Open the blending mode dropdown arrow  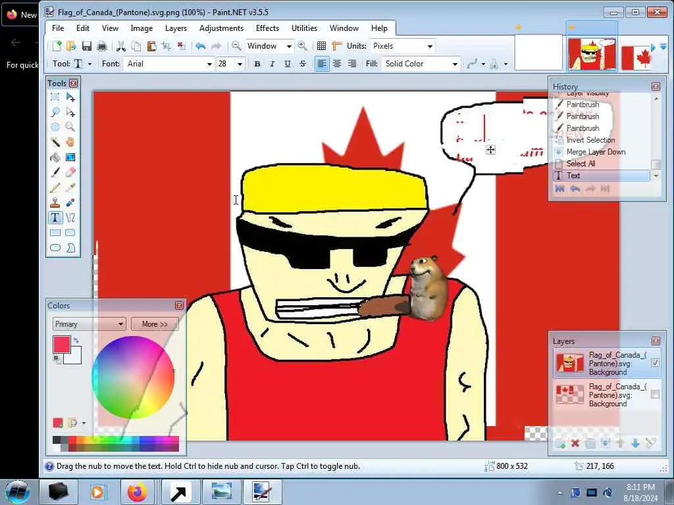pyautogui.click(x=506, y=64)
